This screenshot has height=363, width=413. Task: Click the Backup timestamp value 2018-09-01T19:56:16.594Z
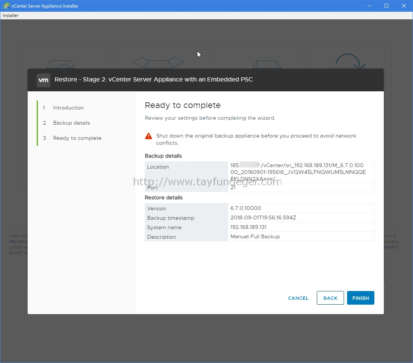tap(263, 217)
